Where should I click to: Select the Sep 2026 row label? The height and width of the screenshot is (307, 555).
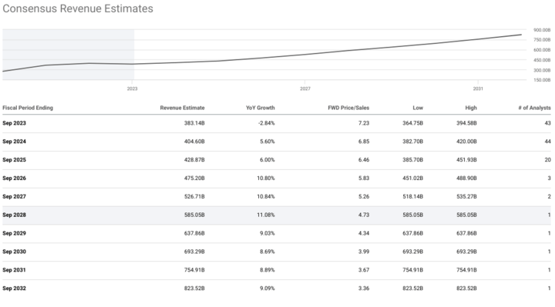[x=14, y=179]
